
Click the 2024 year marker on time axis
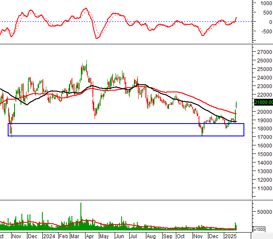coord(49,236)
